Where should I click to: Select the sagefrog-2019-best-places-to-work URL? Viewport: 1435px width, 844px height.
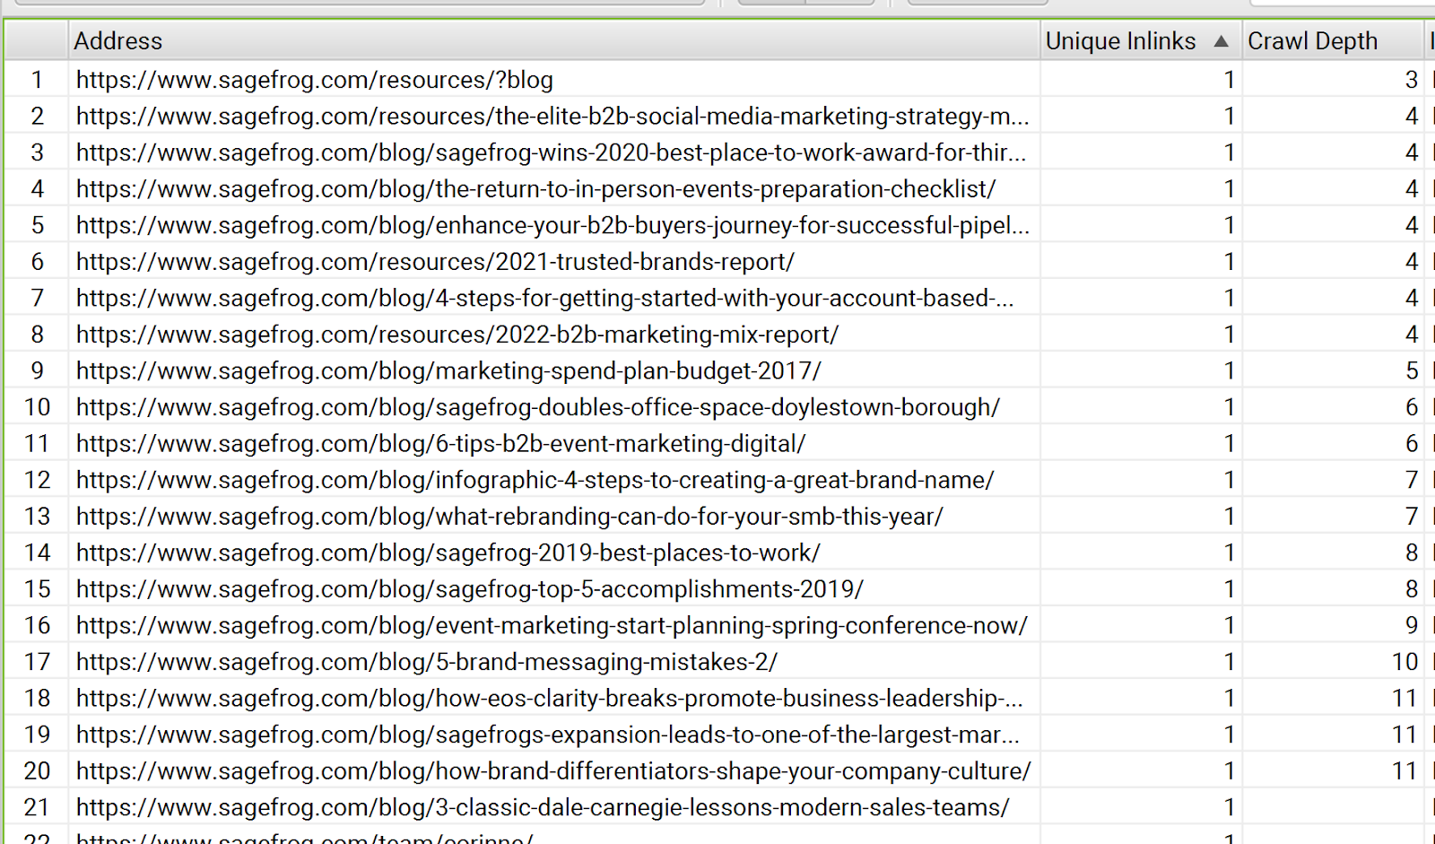[x=448, y=553]
